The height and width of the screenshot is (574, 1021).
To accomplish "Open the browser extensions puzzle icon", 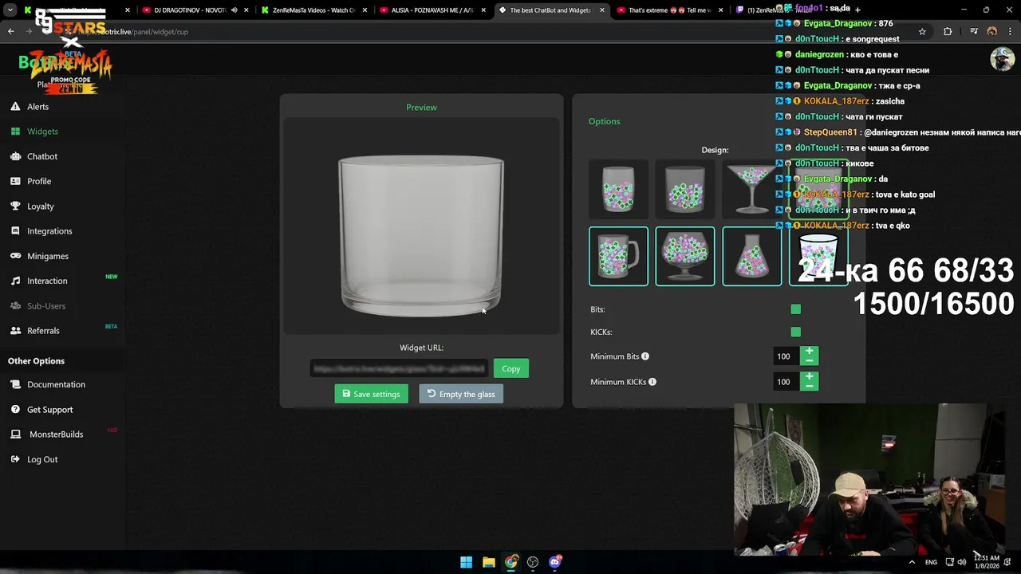I will 948,32.
